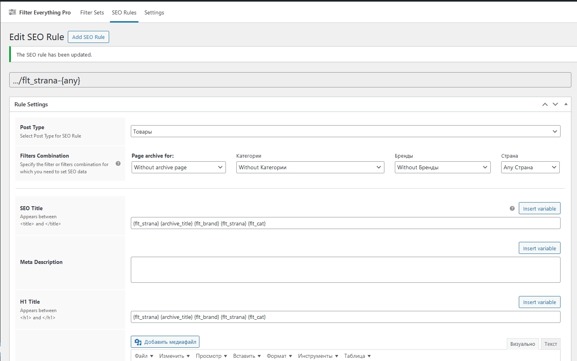Viewport: 577px width, 361px height.
Task: Expand the Категории filter dropdown
Action: [x=310, y=167]
